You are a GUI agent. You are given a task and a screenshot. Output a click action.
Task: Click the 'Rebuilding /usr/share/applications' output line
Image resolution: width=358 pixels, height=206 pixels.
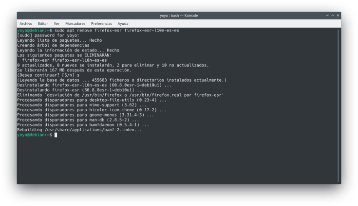click(x=79, y=130)
